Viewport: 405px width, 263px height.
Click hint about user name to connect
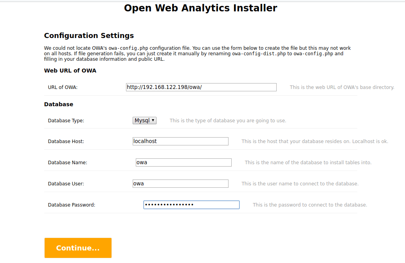tap(300, 184)
